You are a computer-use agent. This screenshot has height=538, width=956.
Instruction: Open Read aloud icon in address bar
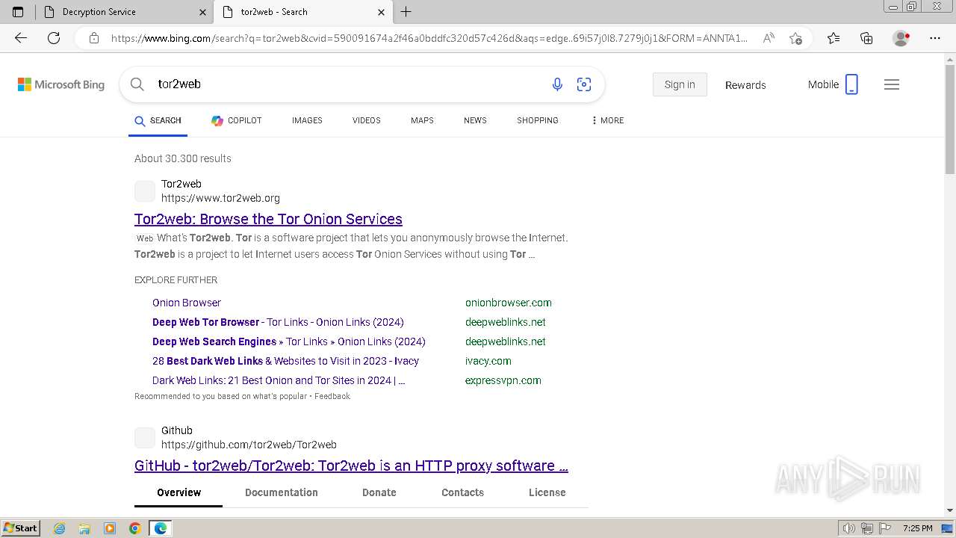coord(769,38)
